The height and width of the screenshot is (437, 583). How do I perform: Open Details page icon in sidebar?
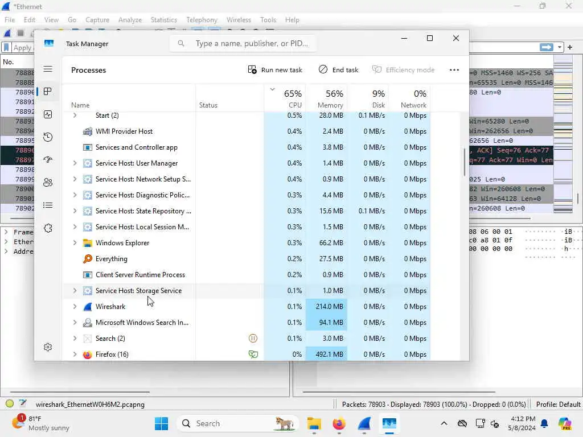click(48, 205)
